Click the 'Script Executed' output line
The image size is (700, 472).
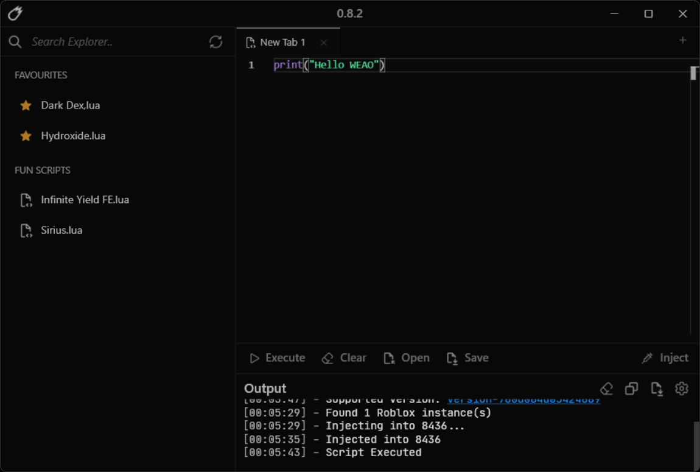point(332,453)
